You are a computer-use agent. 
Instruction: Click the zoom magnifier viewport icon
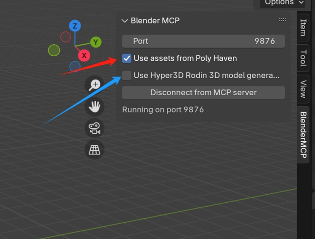pos(94,85)
